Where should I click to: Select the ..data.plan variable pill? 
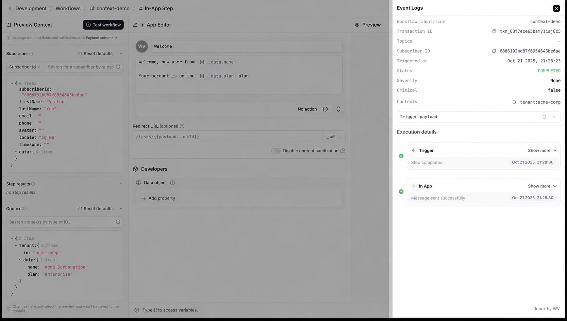pos(217,76)
